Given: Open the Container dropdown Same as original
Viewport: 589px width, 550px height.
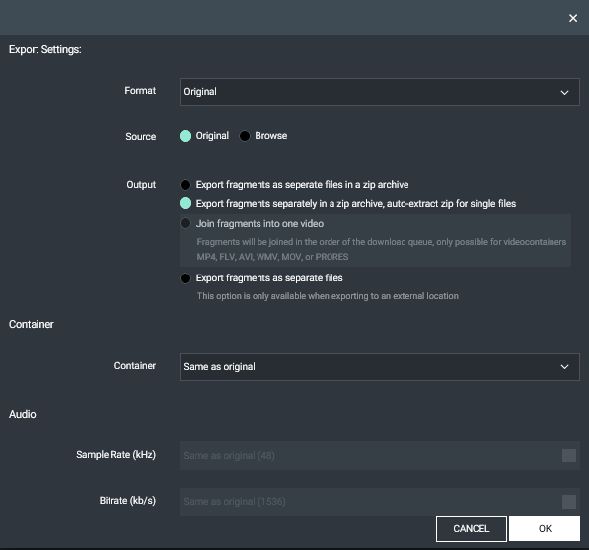Looking at the screenshot, I should point(380,366).
